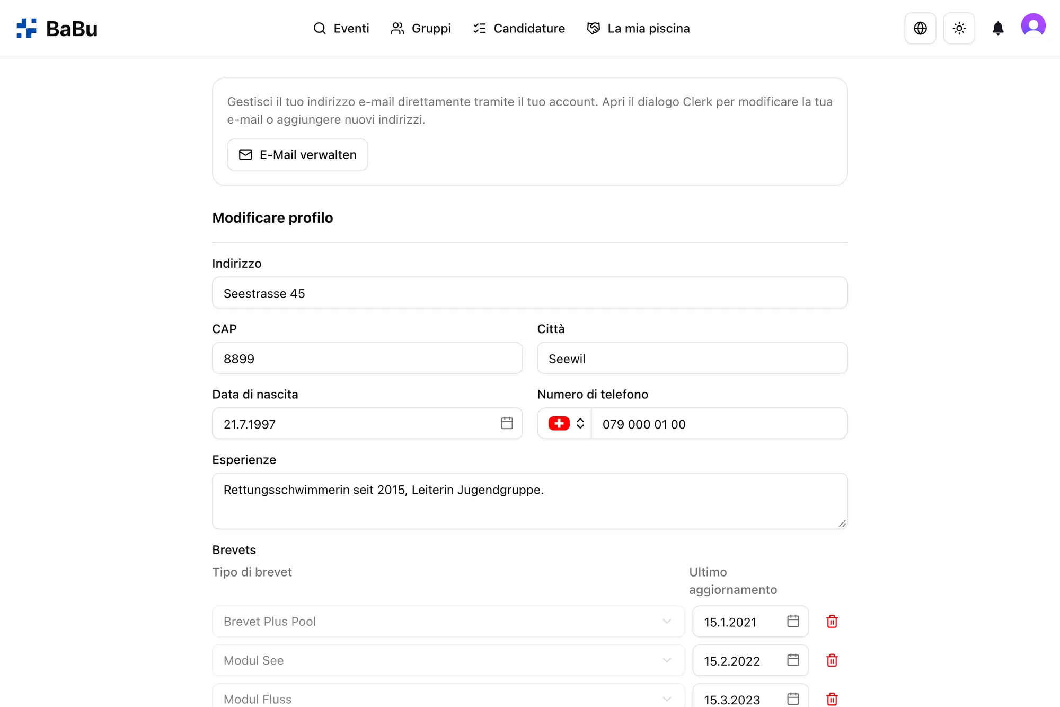Click into the Esperienze text area
This screenshot has height=707, width=1060.
tap(529, 501)
